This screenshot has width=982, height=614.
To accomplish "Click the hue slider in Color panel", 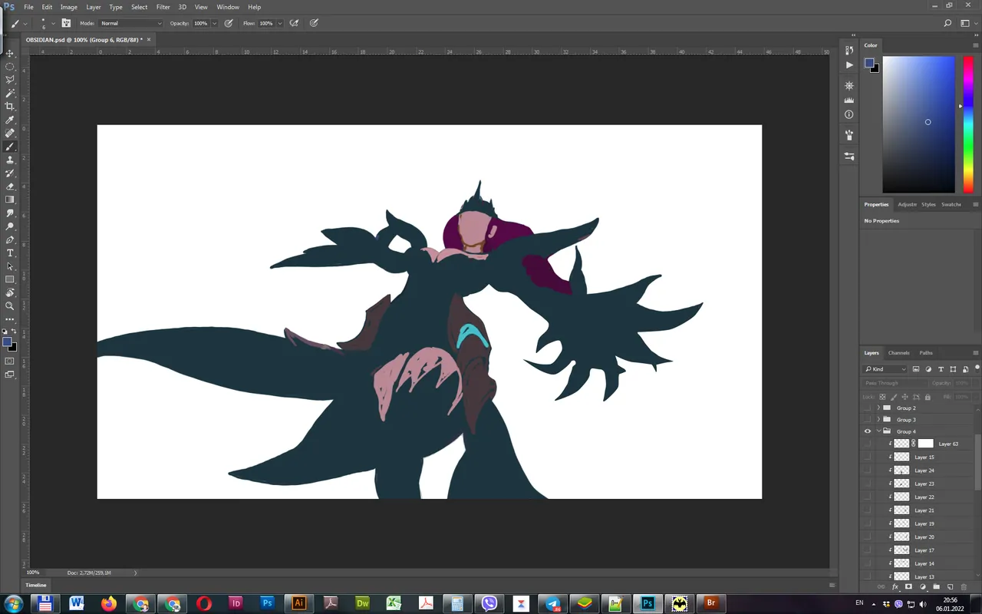I will 968,124.
